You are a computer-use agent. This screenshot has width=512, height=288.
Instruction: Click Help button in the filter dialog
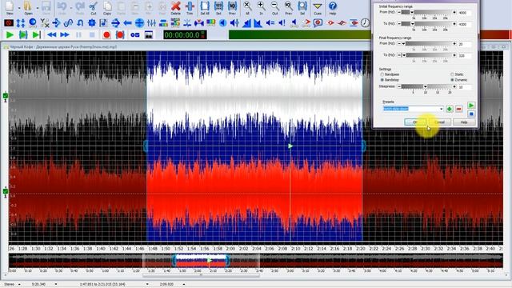pyautogui.click(x=464, y=122)
